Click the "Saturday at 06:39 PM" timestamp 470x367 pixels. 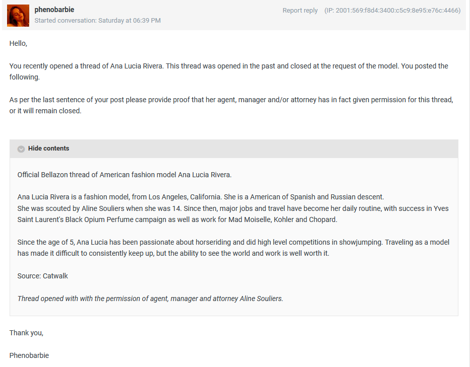130,21
